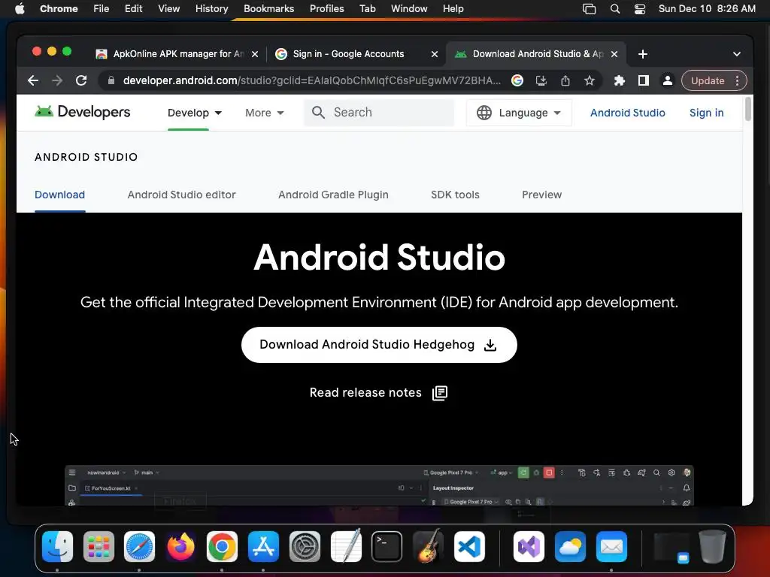Open App Store from the Dock
The width and height of the screenshot is (770, 577).
click(263, 547)
